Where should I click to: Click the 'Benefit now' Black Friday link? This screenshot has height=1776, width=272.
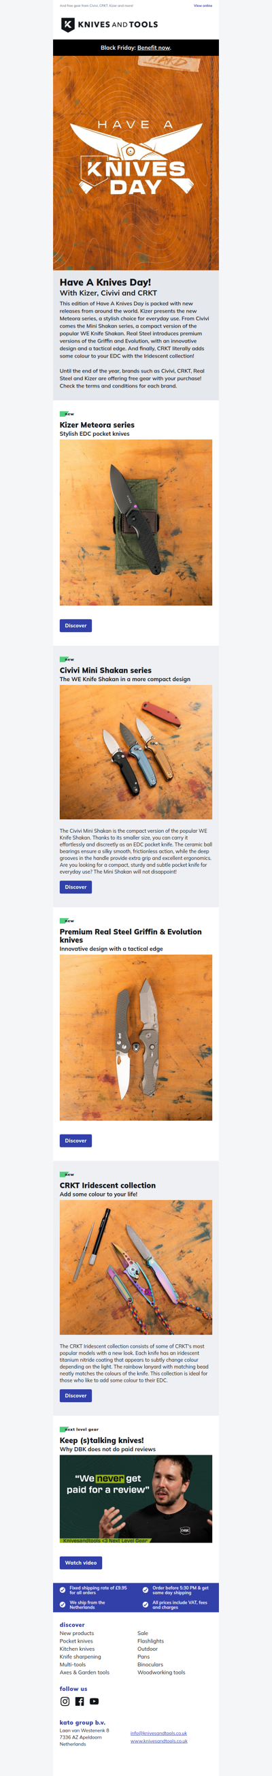pos(153,48)
